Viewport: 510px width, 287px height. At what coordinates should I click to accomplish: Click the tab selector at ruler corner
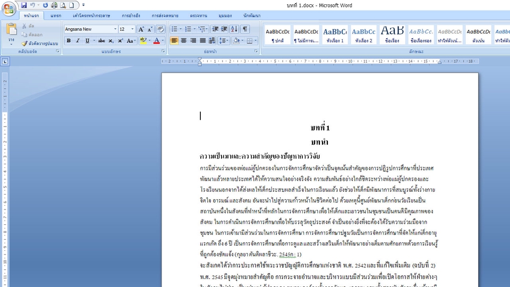click(5, 61)
